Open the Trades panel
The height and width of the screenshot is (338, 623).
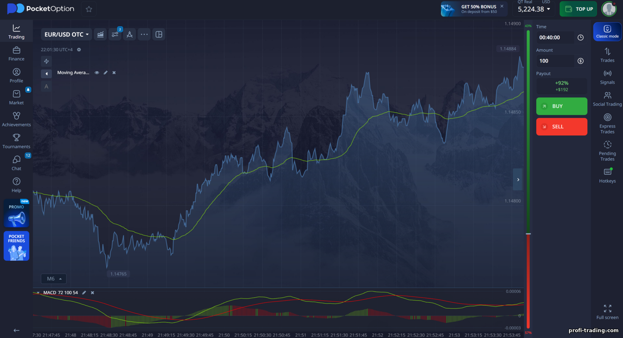coord(607,55)
